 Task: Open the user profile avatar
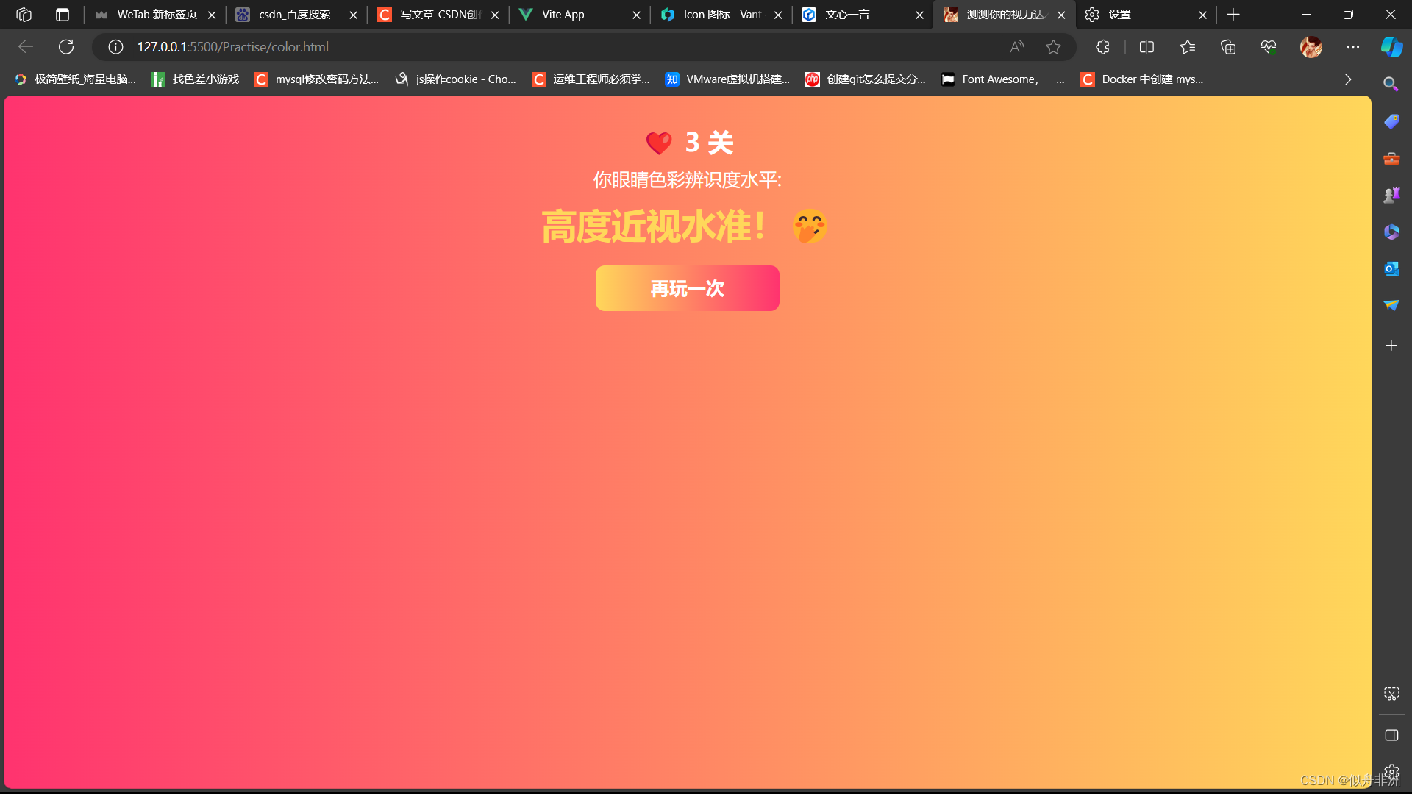pos(1311,47)
